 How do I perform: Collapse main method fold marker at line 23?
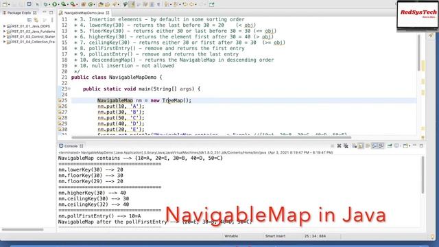point(69,89)
